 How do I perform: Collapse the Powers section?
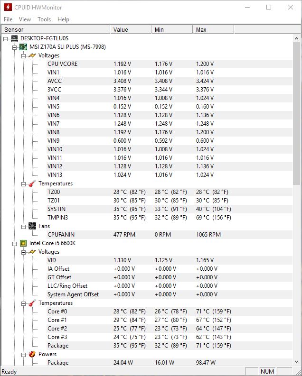[23, 355]
